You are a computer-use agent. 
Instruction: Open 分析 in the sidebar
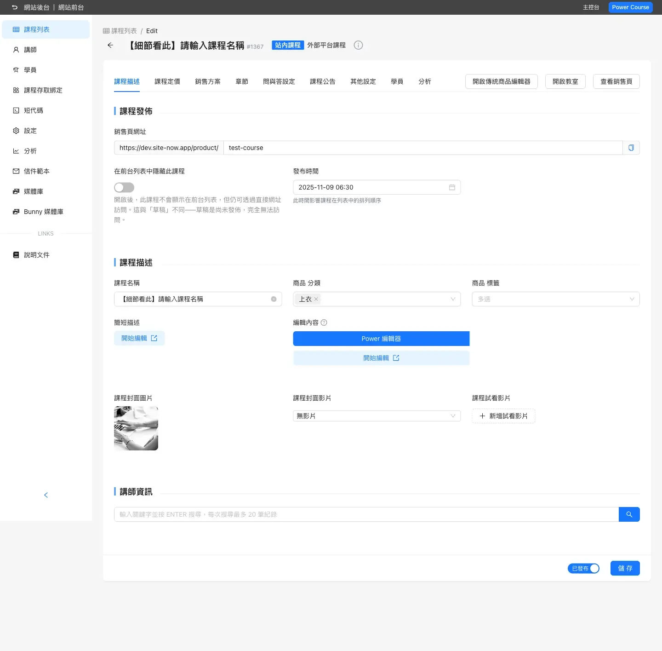click(46, 151)
